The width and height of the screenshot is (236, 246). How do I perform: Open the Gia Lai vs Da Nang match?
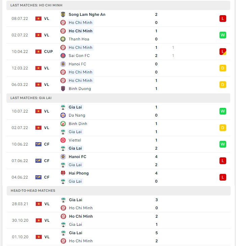click(x=118, y=111)
